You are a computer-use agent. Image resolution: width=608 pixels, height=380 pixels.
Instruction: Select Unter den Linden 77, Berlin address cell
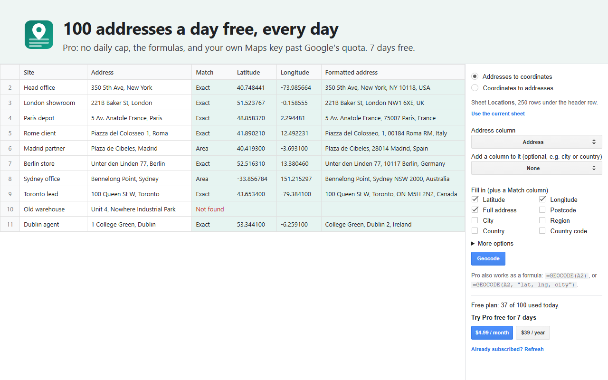click(x=140, y=163)
